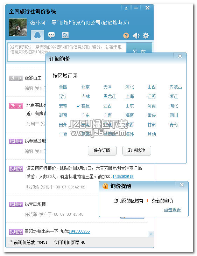The width and height of the screenshot is (197, 256).
Task: Click 取消修改 to cancel changes
Action: [x=137, y=150]
